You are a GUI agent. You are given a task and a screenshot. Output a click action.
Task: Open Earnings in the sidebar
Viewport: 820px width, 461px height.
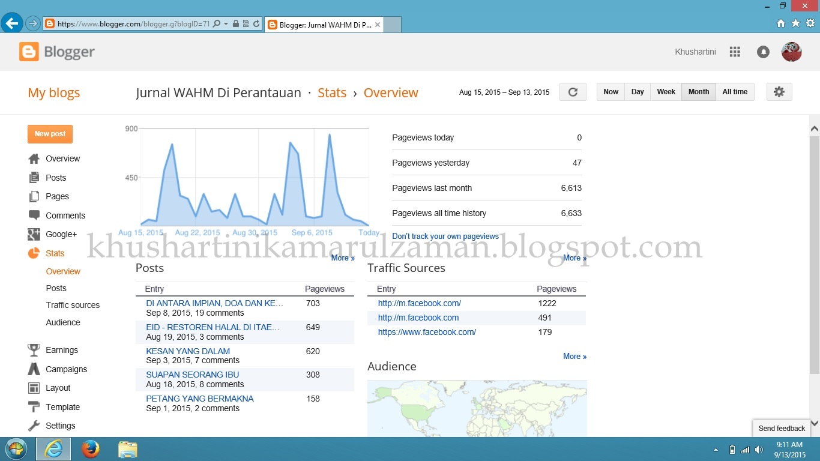click(62, 350)
